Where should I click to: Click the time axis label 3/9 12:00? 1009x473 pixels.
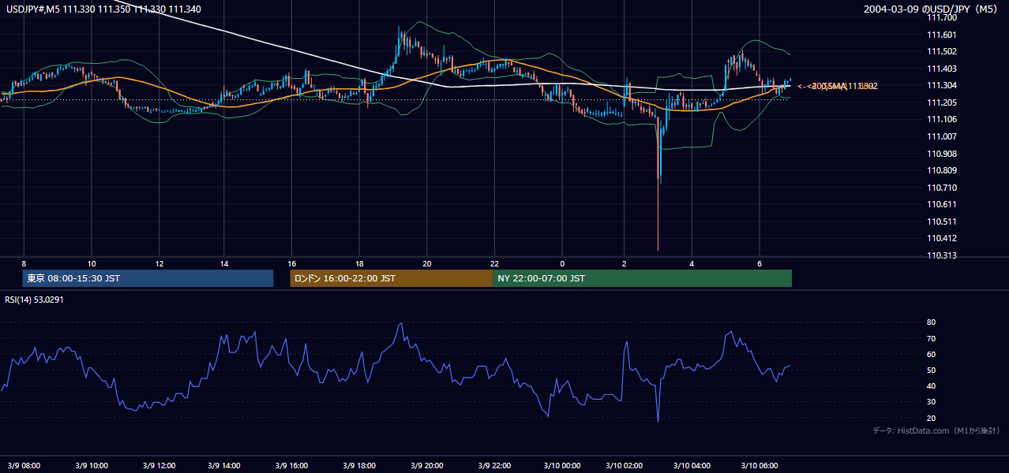pyautogui.click(x=159, y=465)
